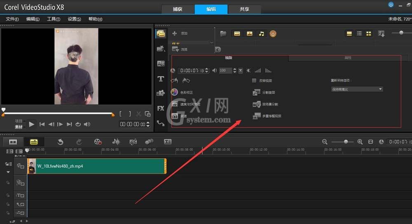Open the round film-reel library icon
The width and height of the screenshot is (412, 224).
tap(273, 34)
